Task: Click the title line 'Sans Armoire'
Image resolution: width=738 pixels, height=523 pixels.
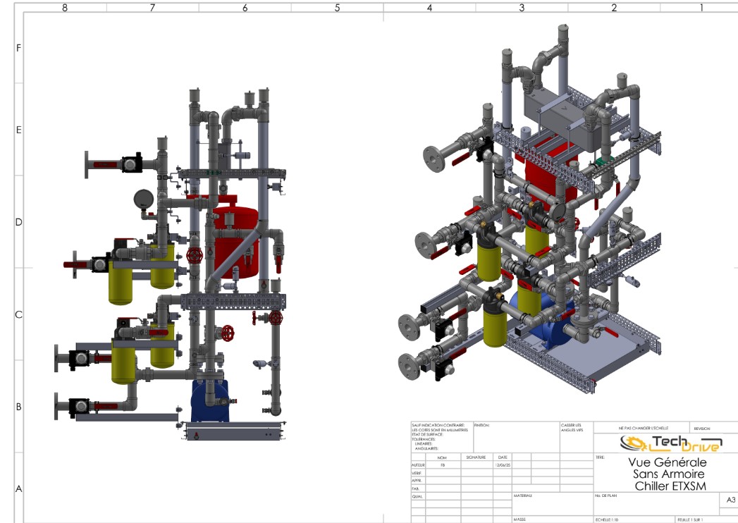Action: (668, 474)
